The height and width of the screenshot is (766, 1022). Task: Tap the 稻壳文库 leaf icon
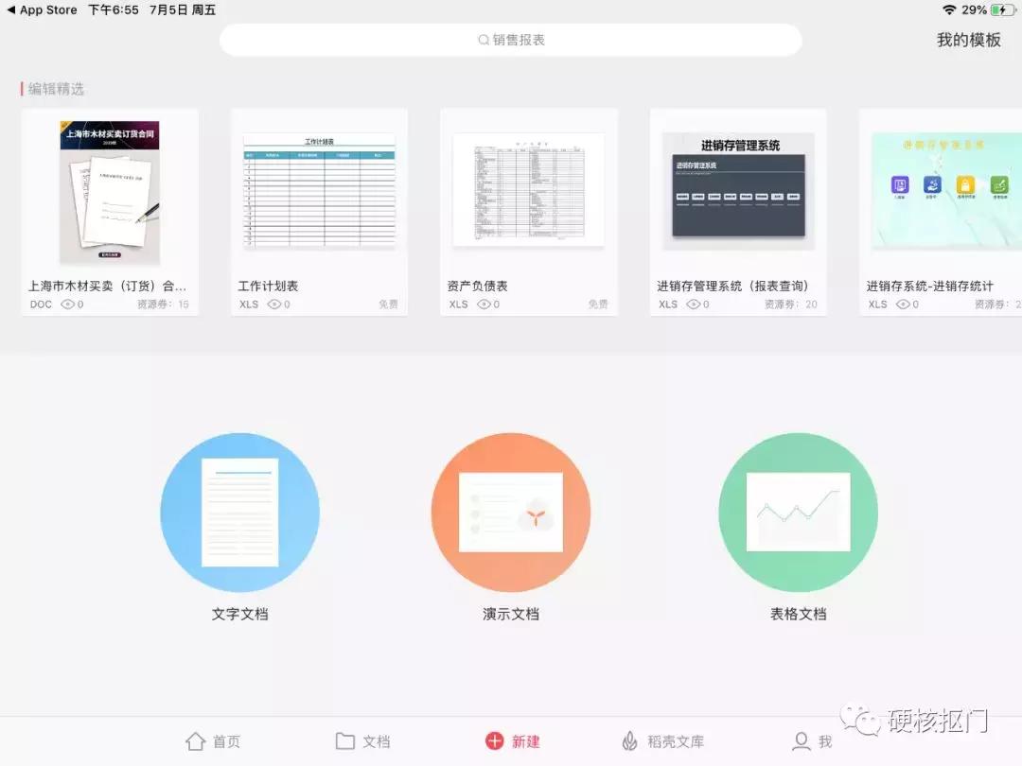point(629,741)
